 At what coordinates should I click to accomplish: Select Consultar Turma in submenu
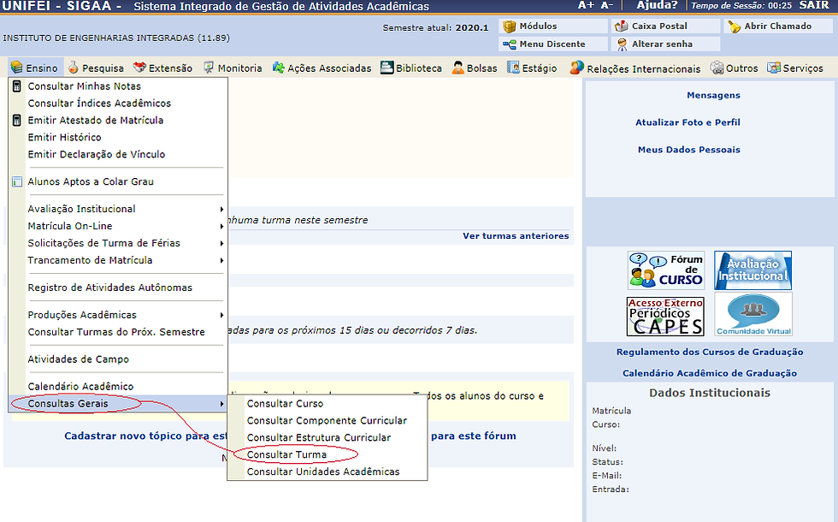pos(286,455)
